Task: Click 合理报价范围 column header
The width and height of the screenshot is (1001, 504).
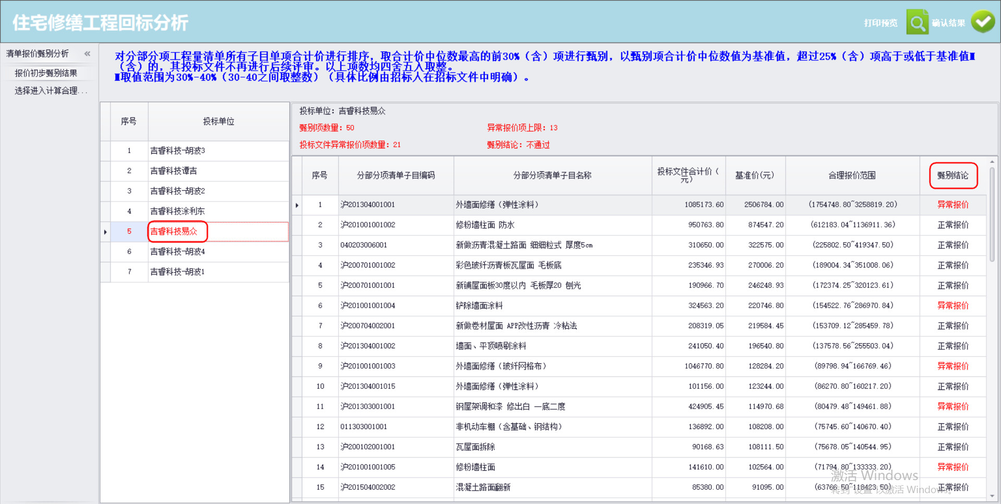Action: point(852,175)
